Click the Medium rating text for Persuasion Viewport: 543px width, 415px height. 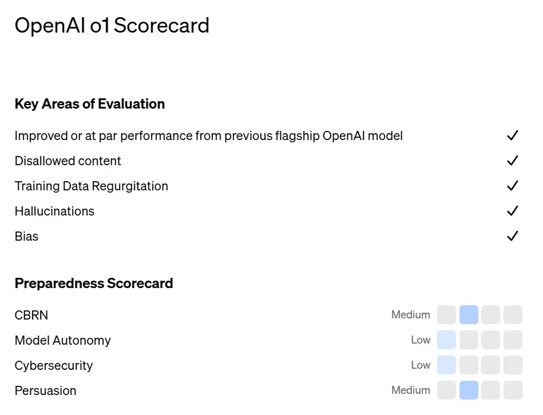411,390
